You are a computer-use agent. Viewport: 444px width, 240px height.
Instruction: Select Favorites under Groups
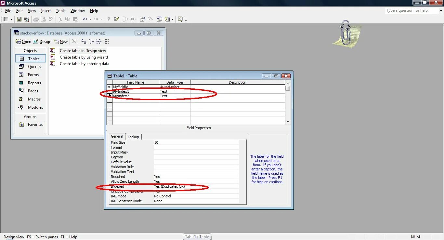coord(31,125)
